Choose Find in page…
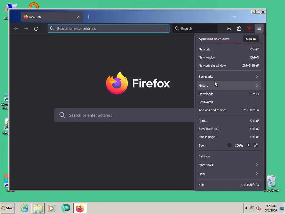This screenshot has width=285, height=214. 229,137
